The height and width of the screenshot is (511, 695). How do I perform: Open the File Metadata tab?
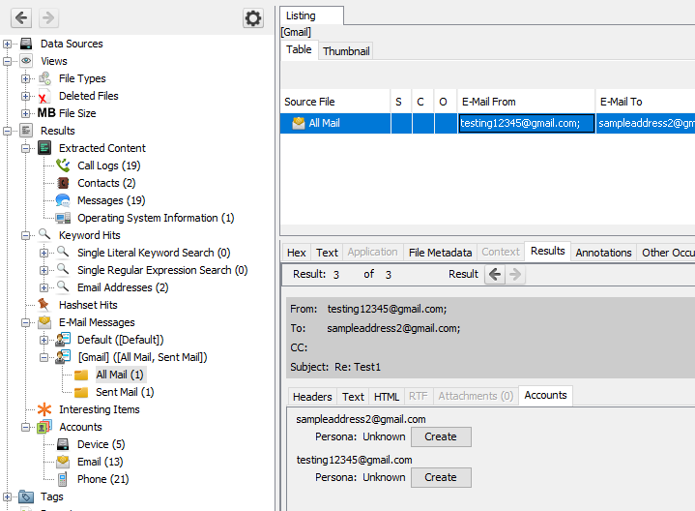(x=440, y=253)
